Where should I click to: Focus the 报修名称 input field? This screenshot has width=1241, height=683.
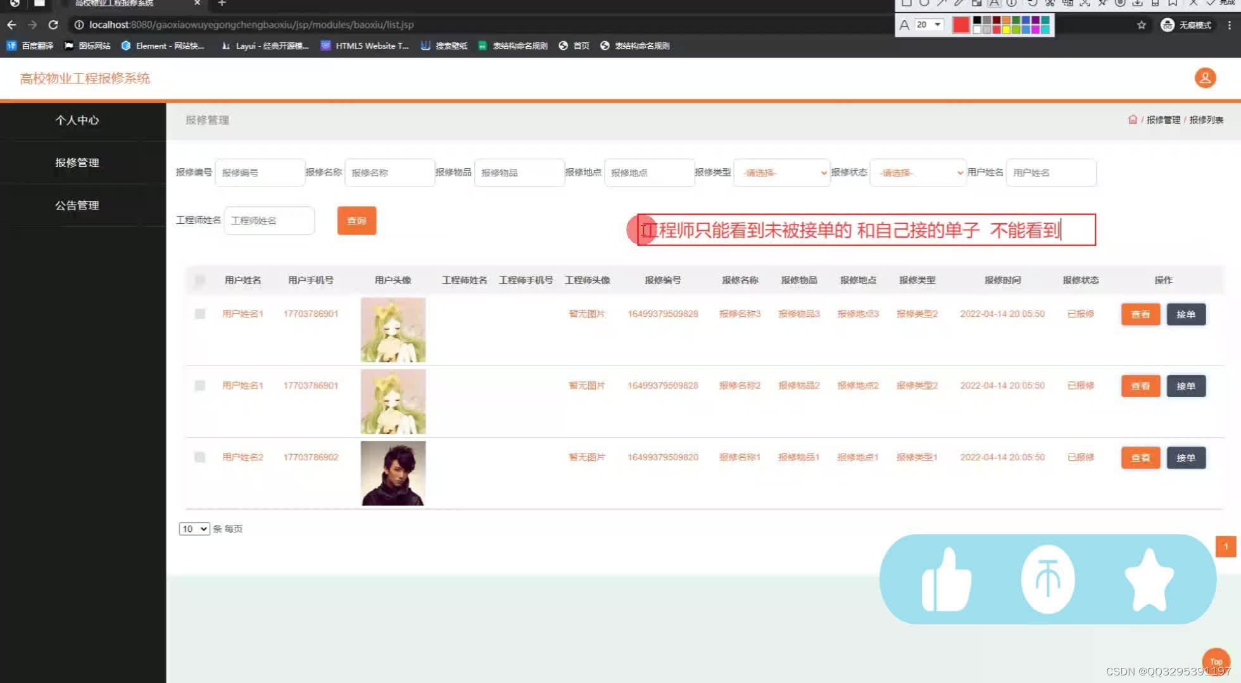390,173
